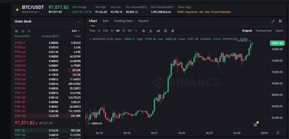Click the BTC/USDT favorite star icon
This screenshot has width=289, height=139.
(x=17, y=9)
